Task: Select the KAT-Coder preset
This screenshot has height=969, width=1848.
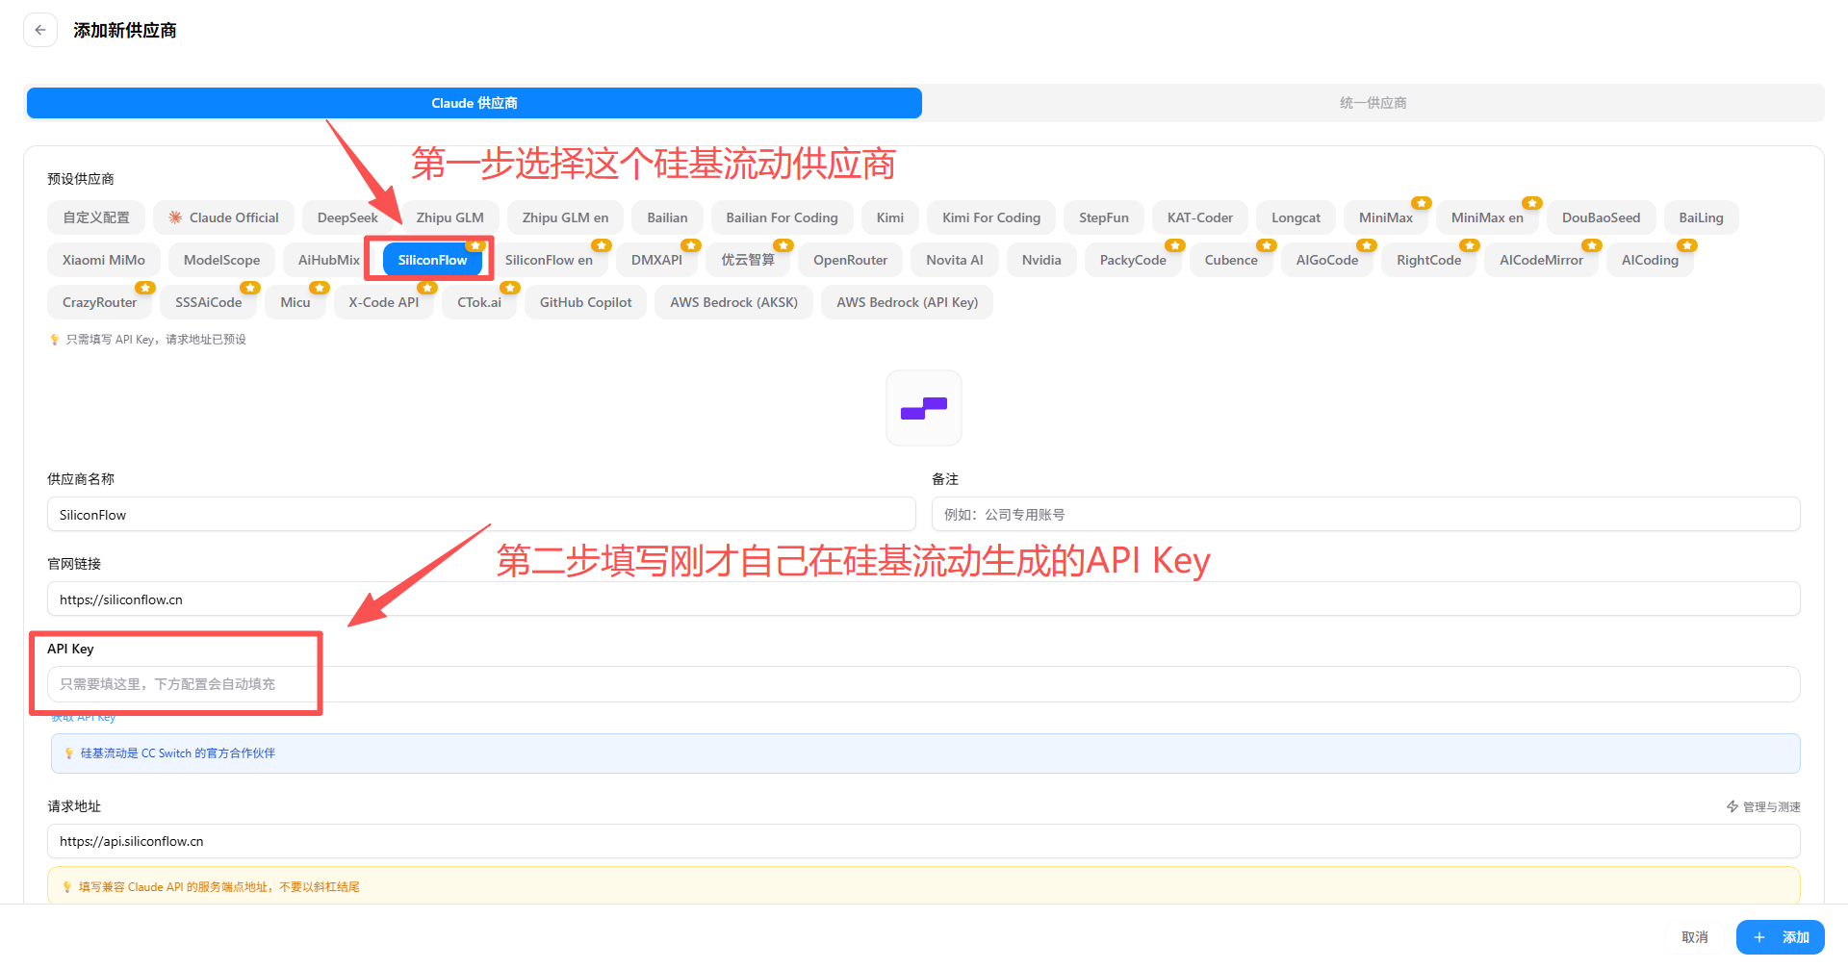Action: click(1200, 217)
